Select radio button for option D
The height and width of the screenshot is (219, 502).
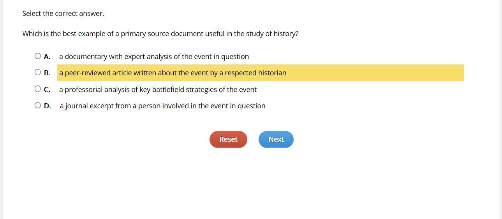38,105
